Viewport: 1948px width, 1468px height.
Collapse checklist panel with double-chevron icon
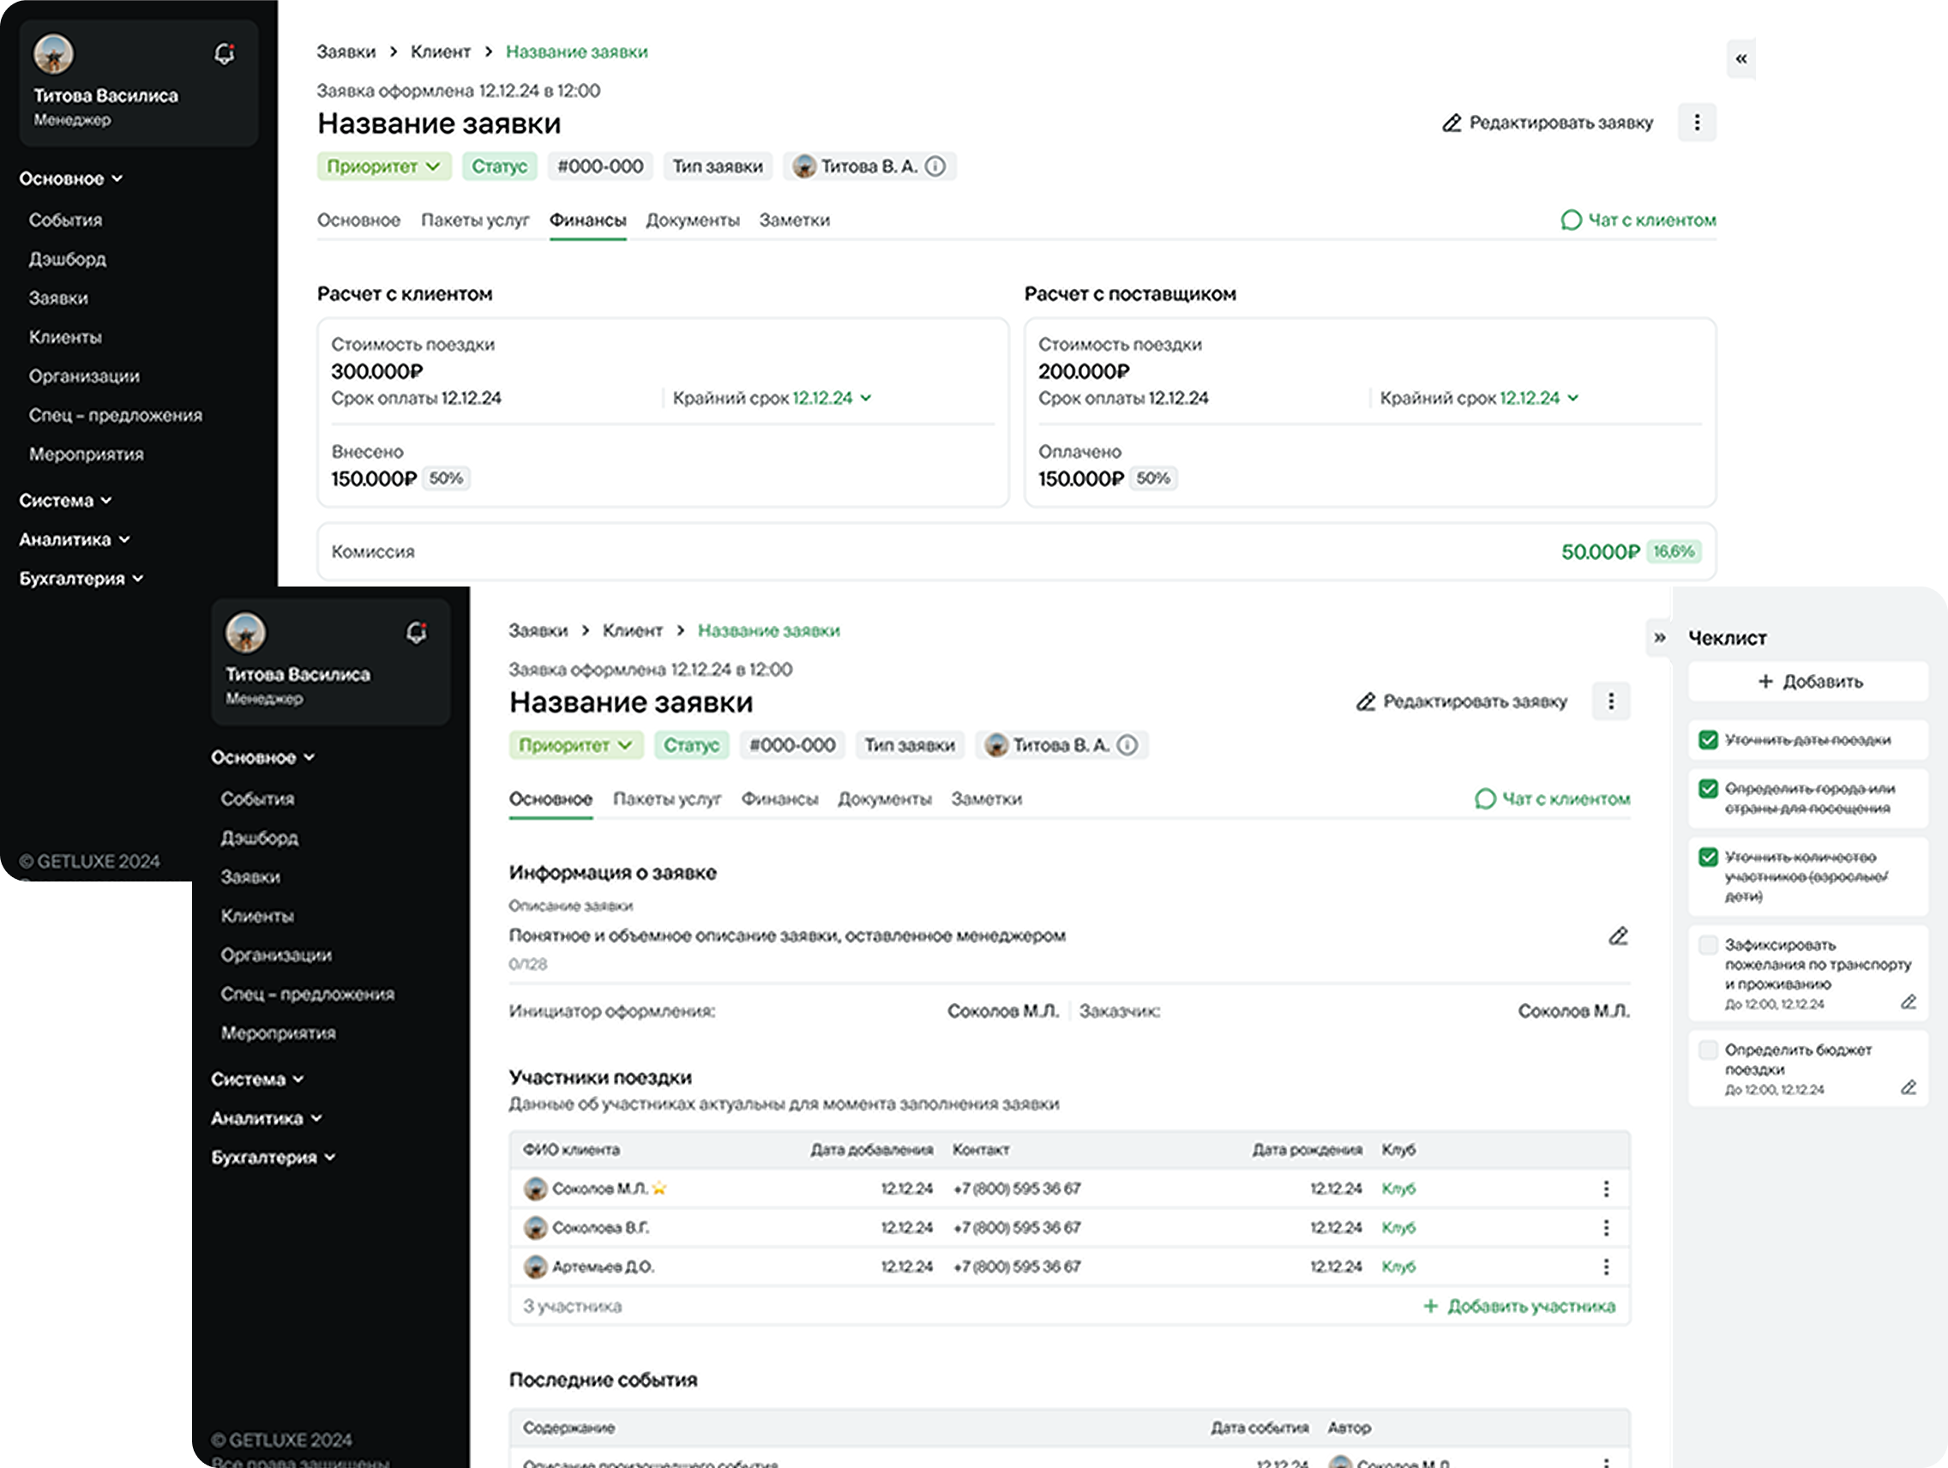click(x=1659, y=638)
